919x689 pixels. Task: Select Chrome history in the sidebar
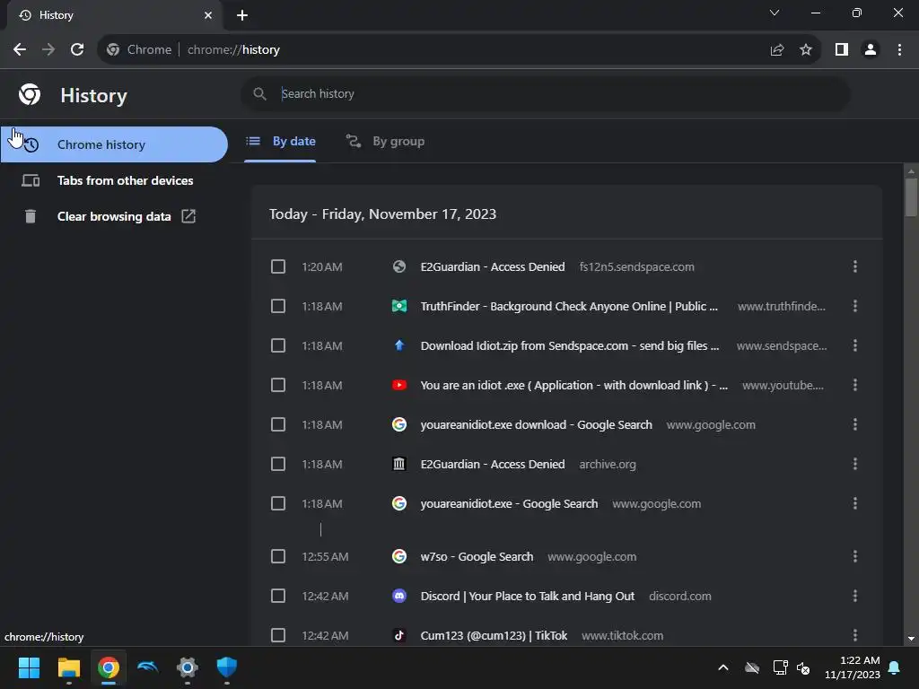(x=114, y=144)
